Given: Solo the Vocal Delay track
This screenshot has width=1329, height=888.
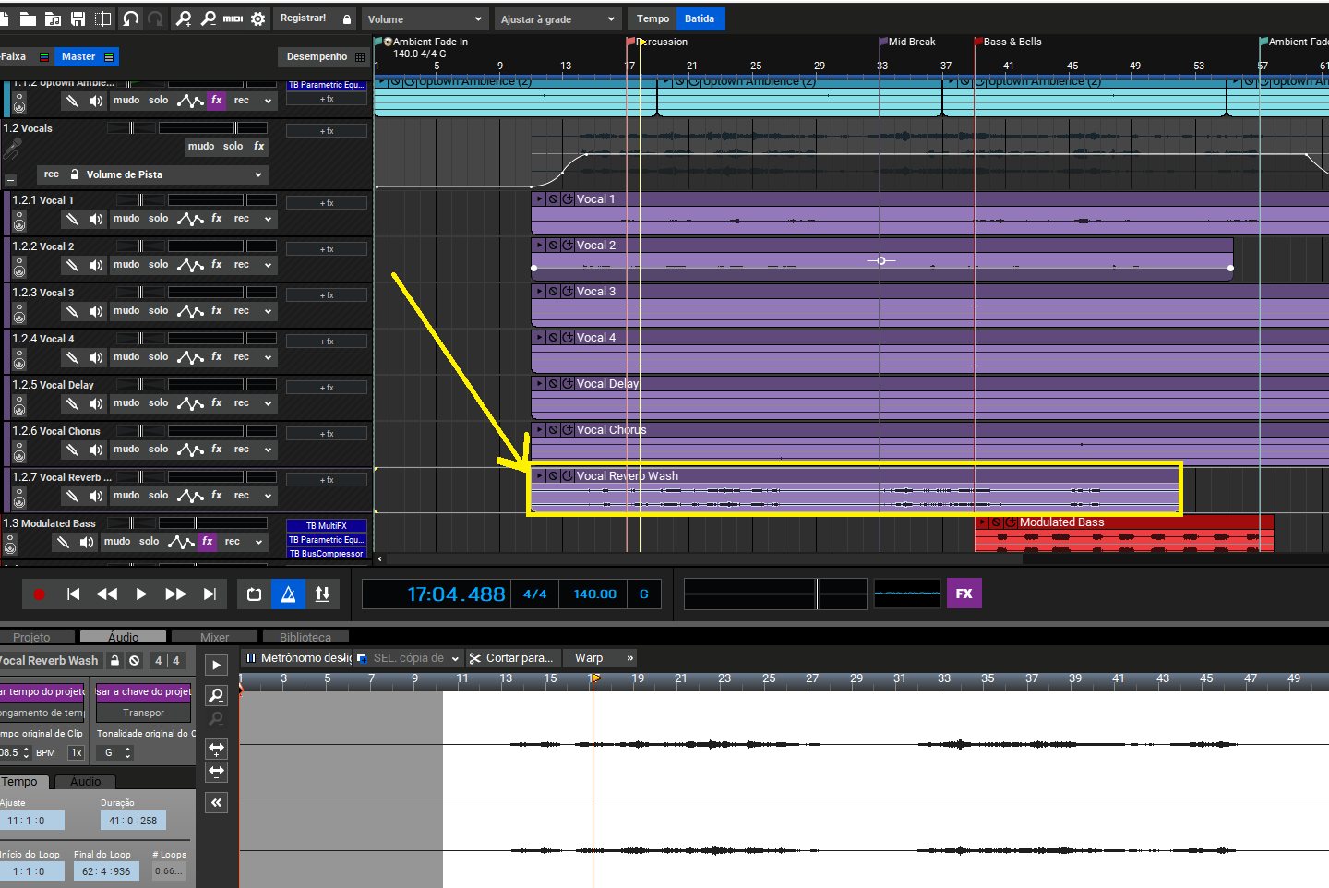Looking at the screenshot, I should [x=159, y=403].
